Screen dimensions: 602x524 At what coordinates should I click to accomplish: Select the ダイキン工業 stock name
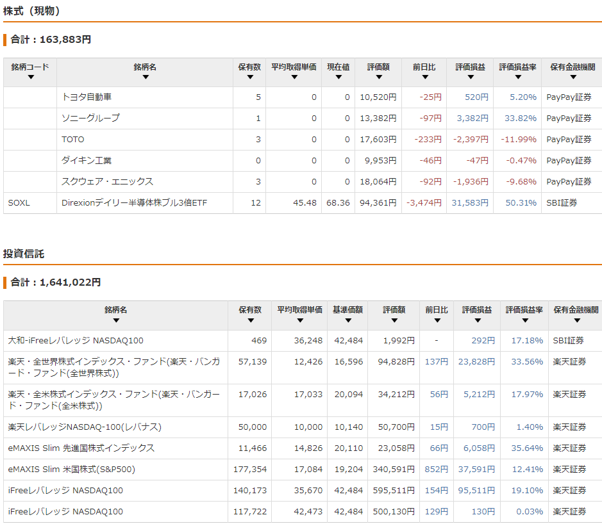tap(87, 160)
